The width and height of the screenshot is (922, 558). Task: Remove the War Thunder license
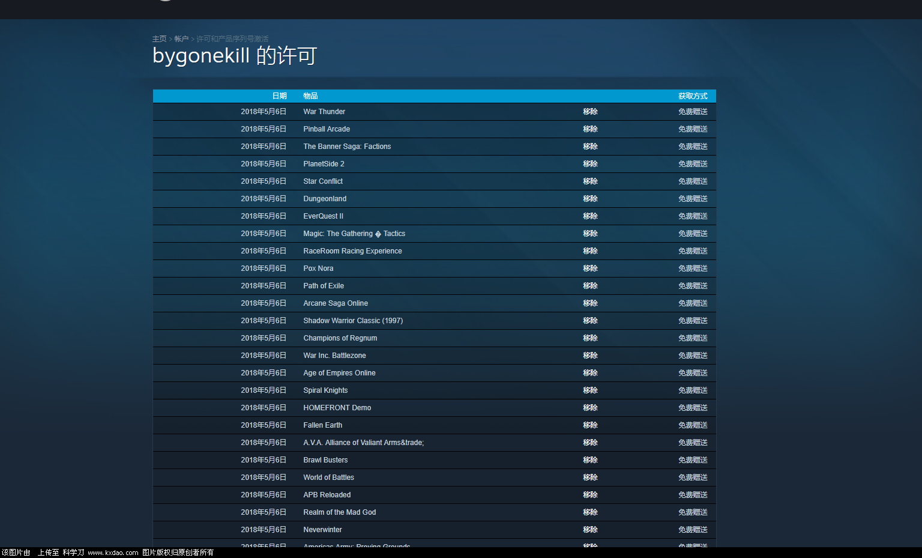point(590,112)
